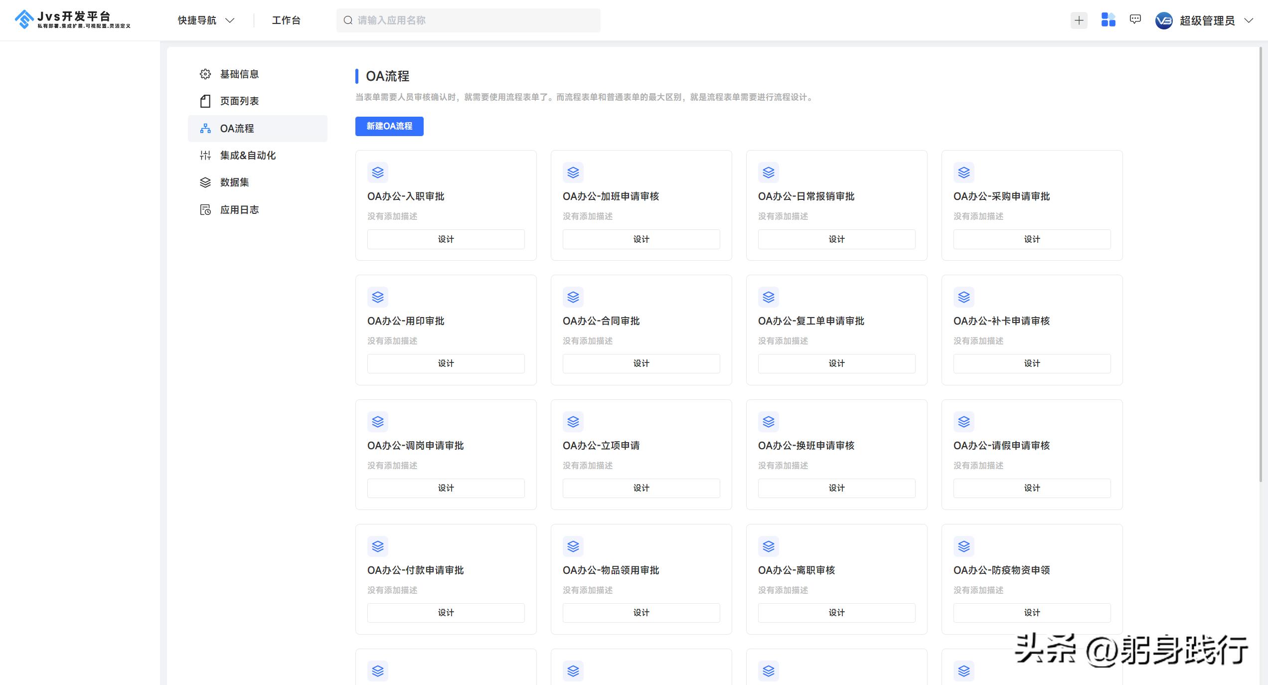The image size is (1268, 685).
Task: Click the 新建OA流程 button
Action: point(389,126)
